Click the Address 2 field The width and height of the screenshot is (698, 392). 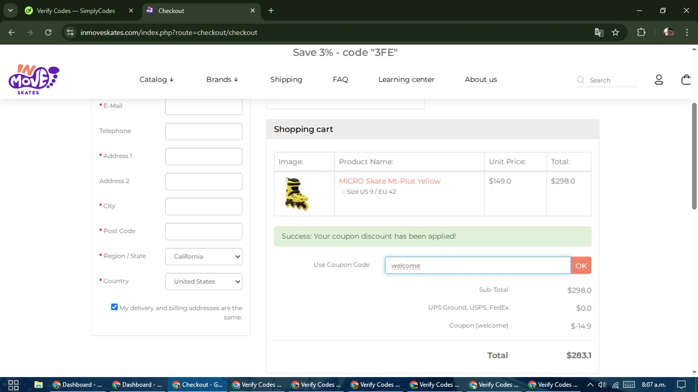(204, 182)
